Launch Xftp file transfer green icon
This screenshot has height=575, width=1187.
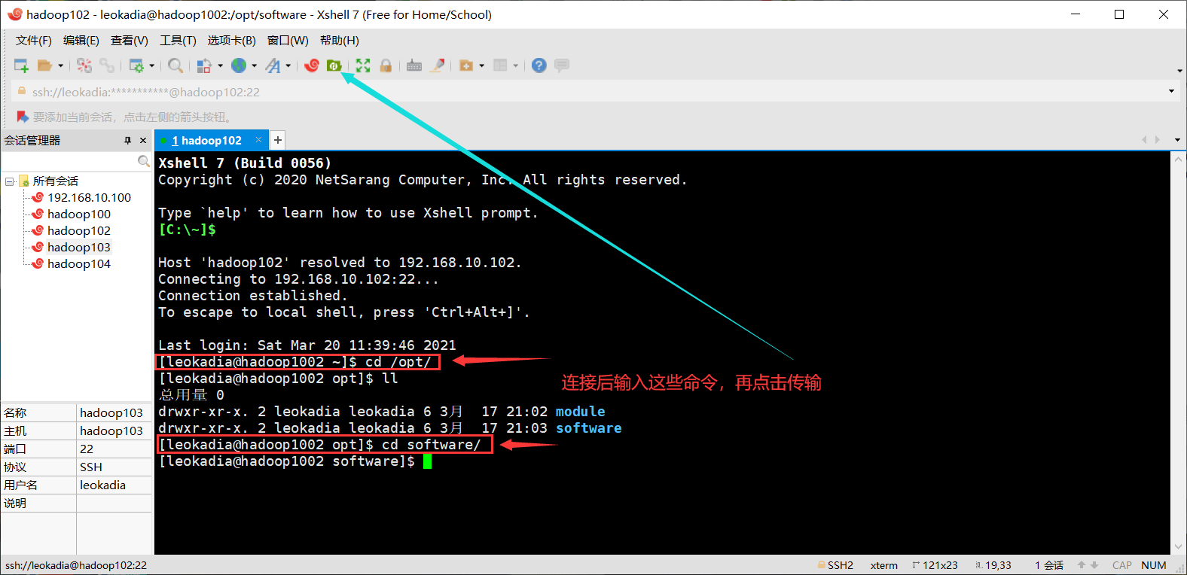[334, 65]
